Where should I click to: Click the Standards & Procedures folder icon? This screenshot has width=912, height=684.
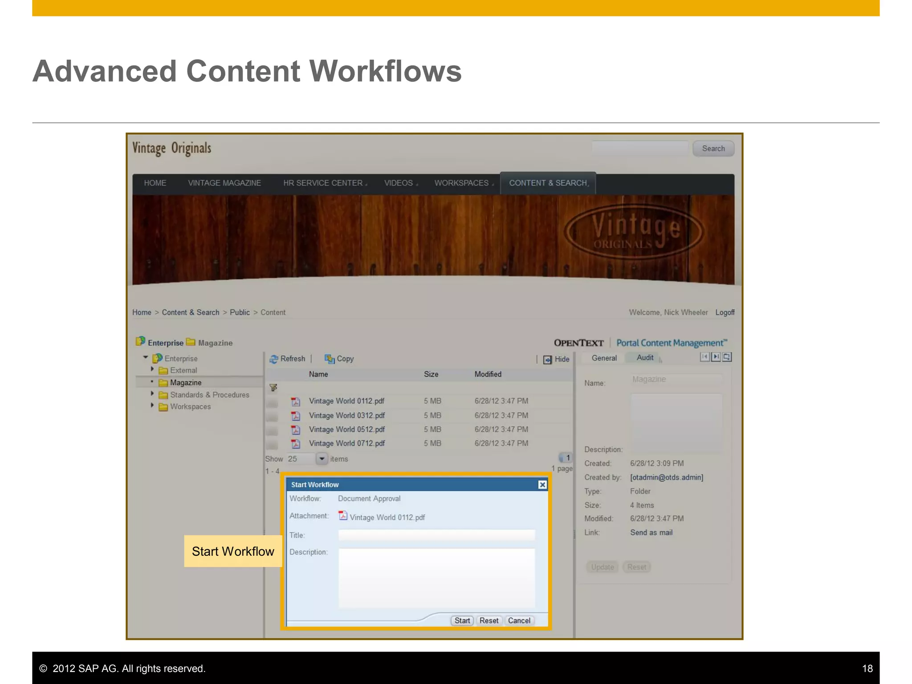(x=163, y=395)
